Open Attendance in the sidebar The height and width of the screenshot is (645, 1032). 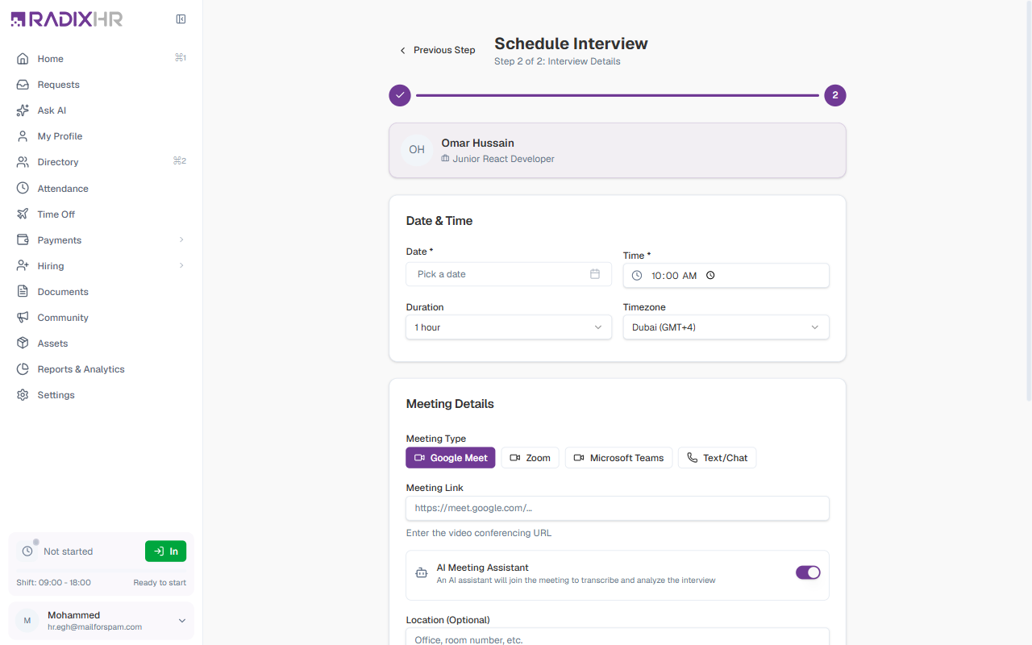coord(101,189)
